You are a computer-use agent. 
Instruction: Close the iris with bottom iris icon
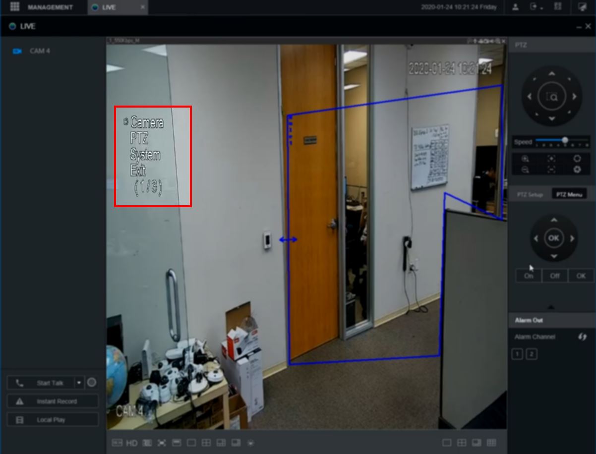(577, 170)
